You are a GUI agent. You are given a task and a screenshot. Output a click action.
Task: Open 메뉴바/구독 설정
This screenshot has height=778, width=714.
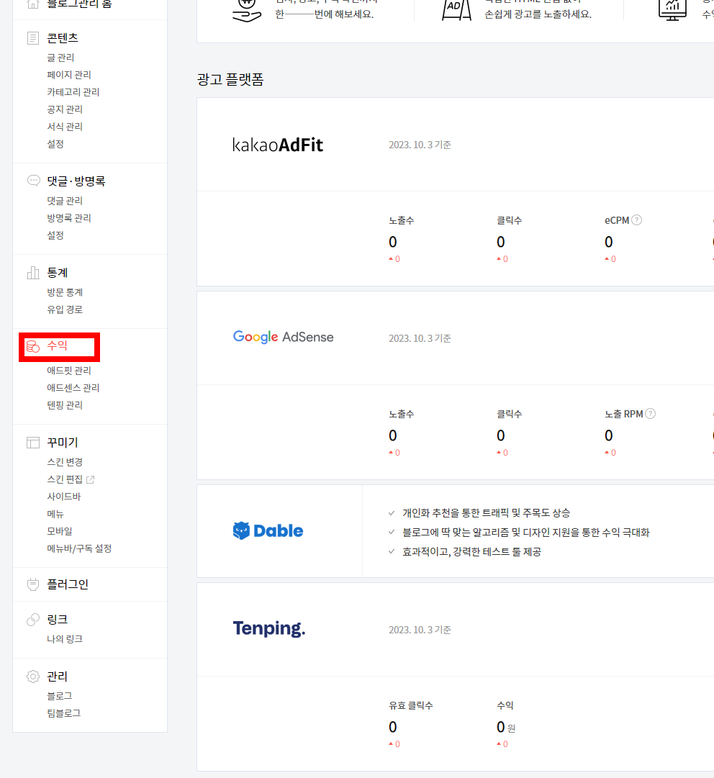pos(79,548)
